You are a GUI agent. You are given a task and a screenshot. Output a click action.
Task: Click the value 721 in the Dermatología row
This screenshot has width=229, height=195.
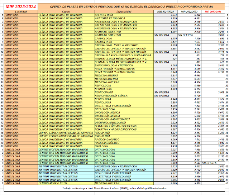click(175, 59)
